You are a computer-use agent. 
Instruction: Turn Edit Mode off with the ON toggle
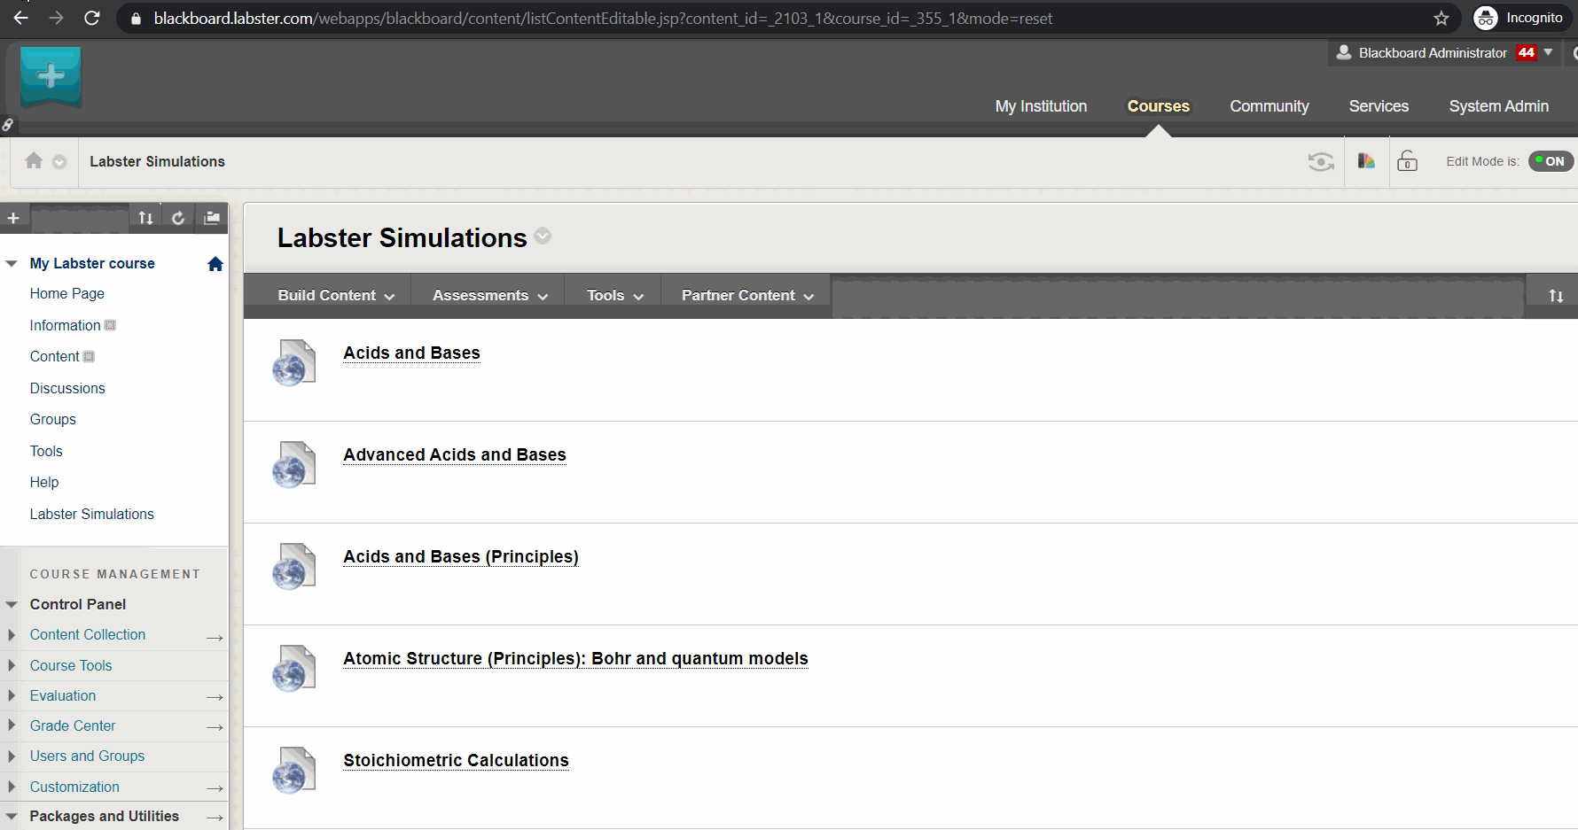pyautogui.click(x=1551, y=161)
